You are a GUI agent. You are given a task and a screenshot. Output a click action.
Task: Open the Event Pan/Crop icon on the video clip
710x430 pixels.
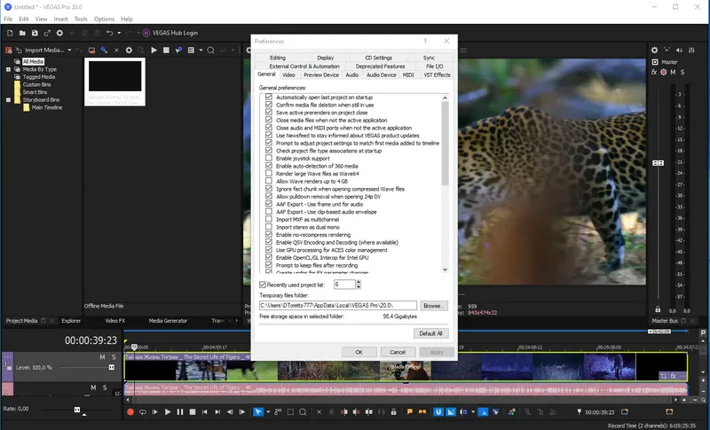pos(663,376)
